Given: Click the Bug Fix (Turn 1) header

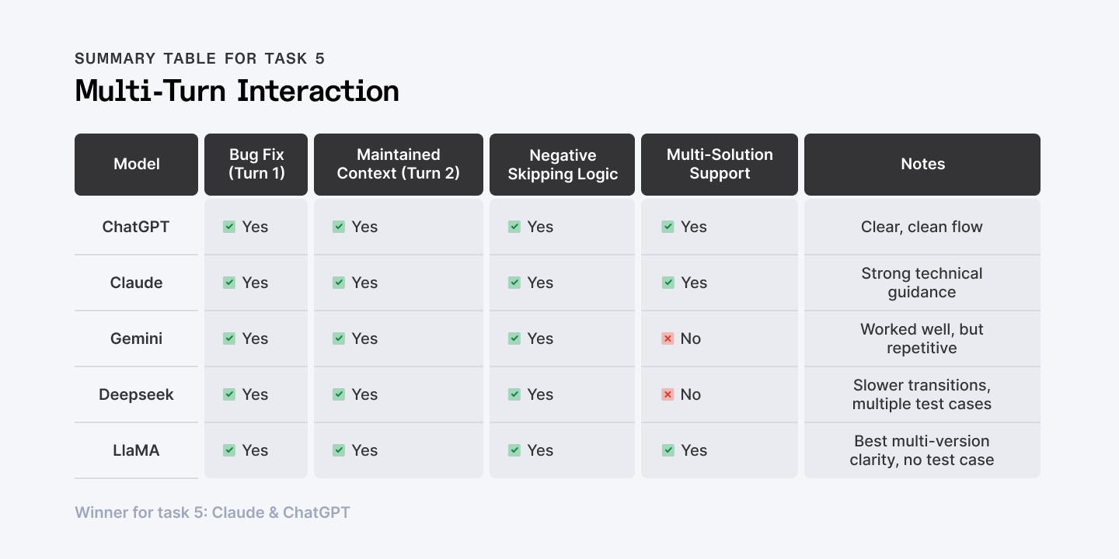Looking at the screenshot, I should coord(256,164).
